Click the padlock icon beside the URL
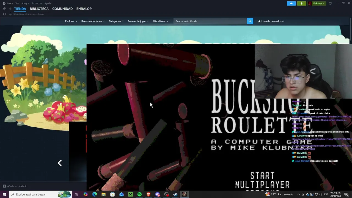This screenshot has height=198, width=352. pos(10,14)
